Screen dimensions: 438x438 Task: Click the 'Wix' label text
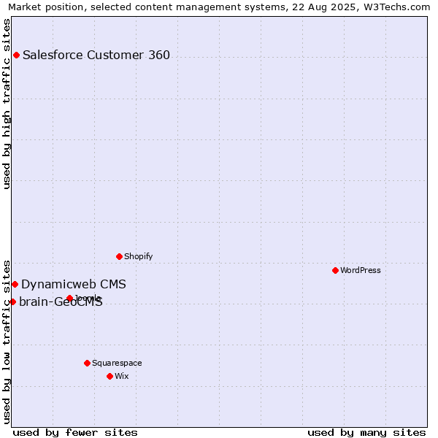click(121, 376)
